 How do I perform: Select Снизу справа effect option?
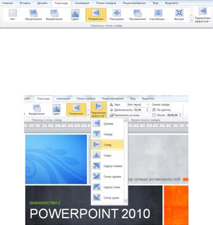(x=107, y=176)
